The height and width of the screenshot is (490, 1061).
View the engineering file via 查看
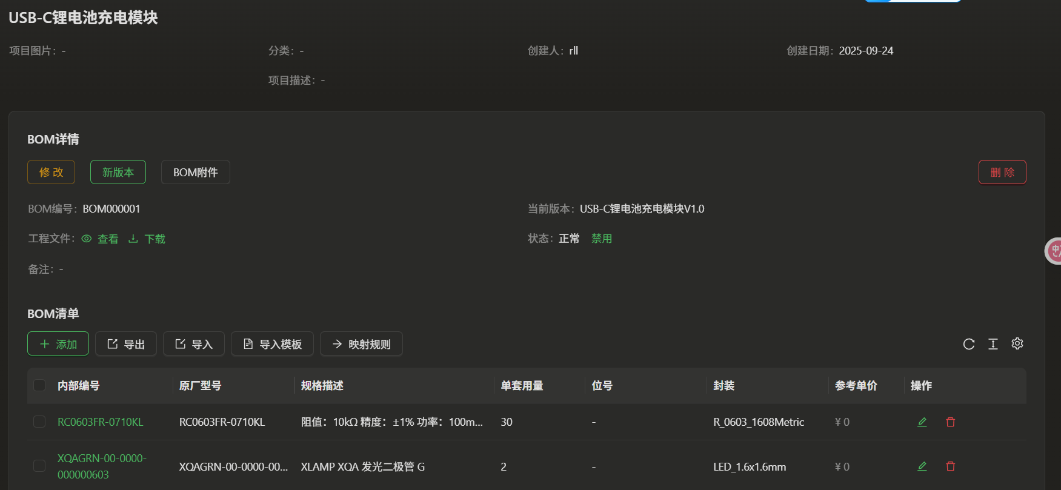coord(101,239)
